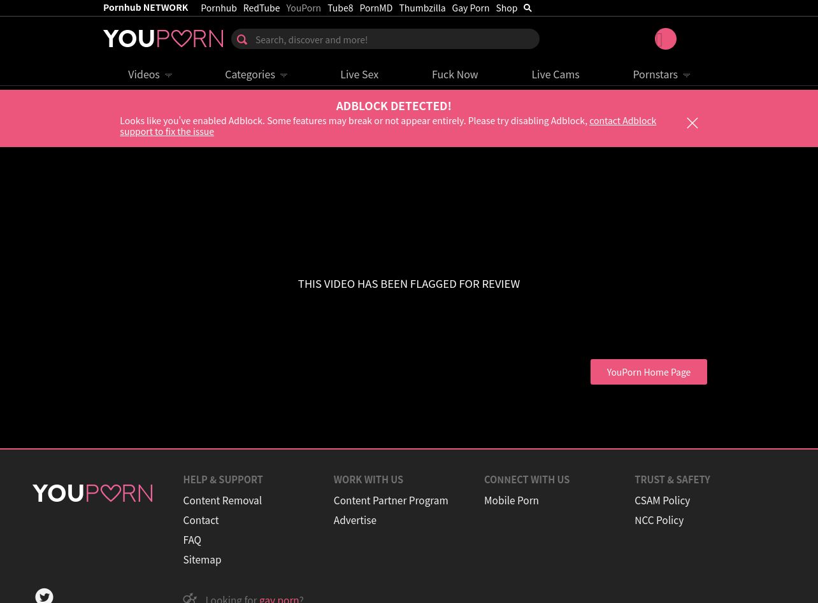The width and height of the screenshot is (818, 603).
Task: Go to Thumbzilla in the network bar
Action: coord(422,8)
